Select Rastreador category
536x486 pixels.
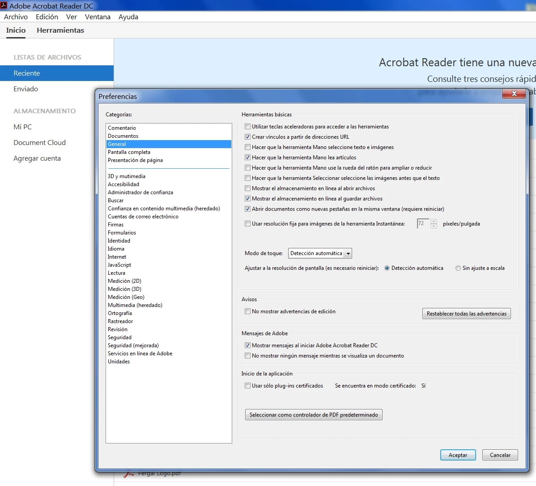169,321
